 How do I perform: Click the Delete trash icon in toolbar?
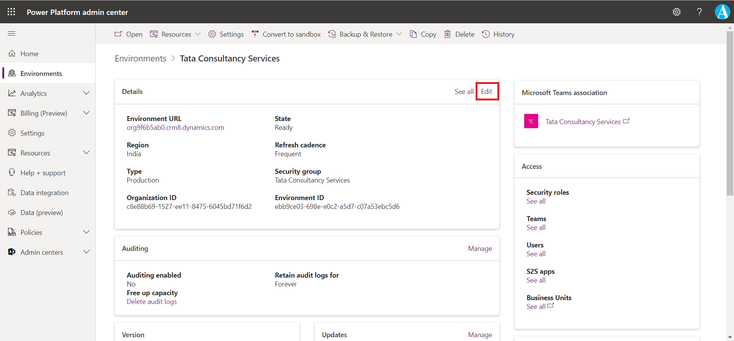point(447,34)
